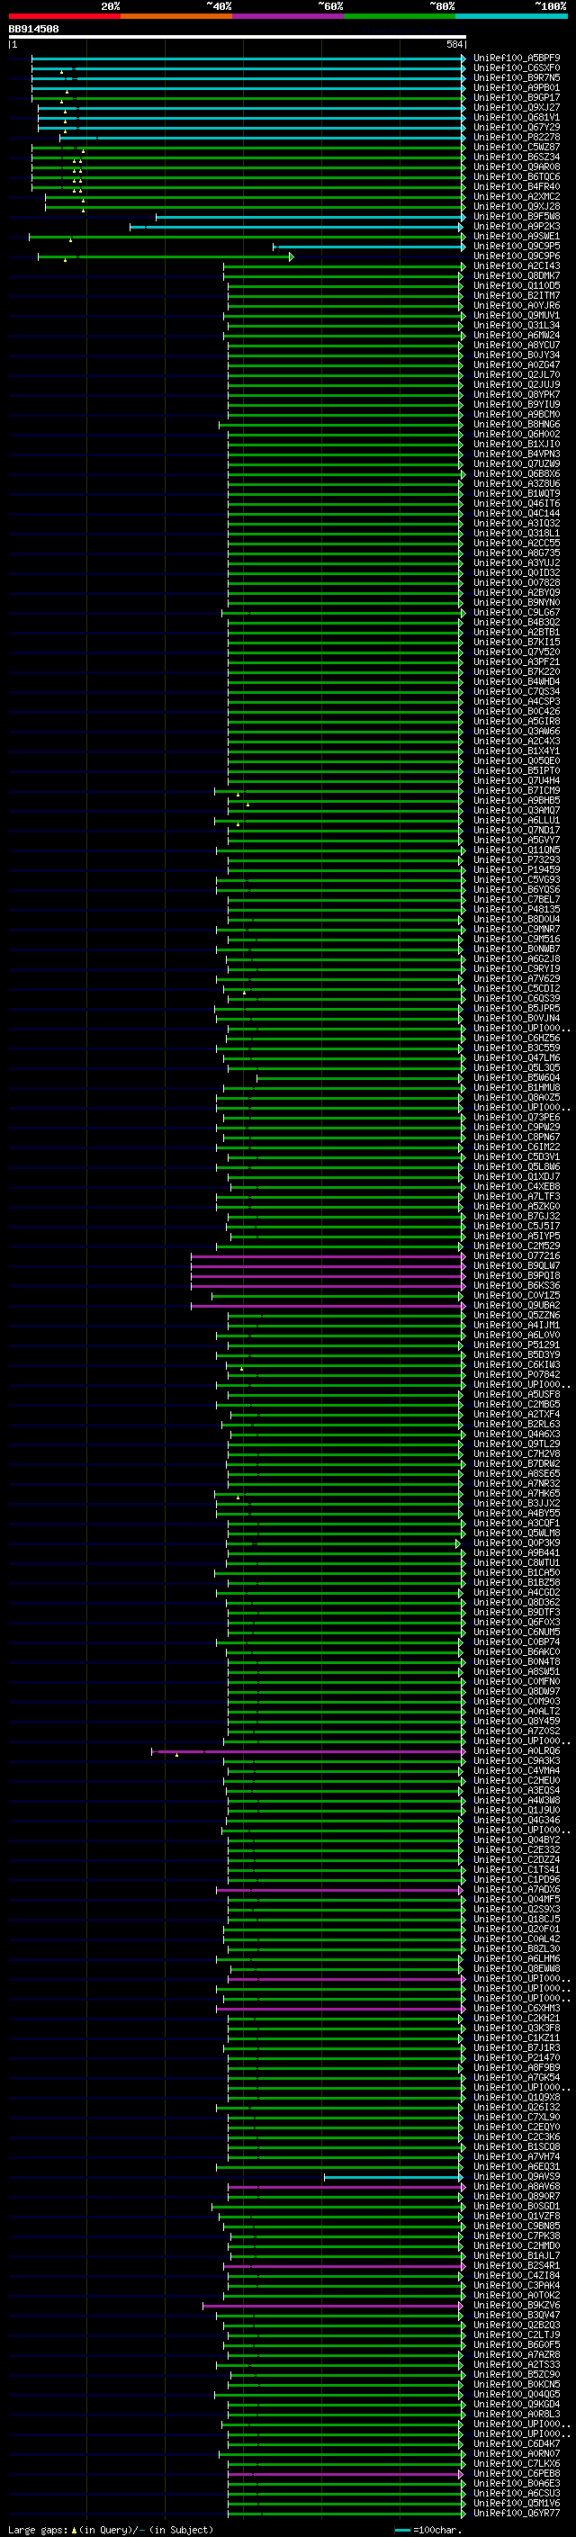Screen dimensions: 576x2537
Task: Click hit label UniRef100_A5USF8
Action: pyautogui.click(x=516, y=1395)
